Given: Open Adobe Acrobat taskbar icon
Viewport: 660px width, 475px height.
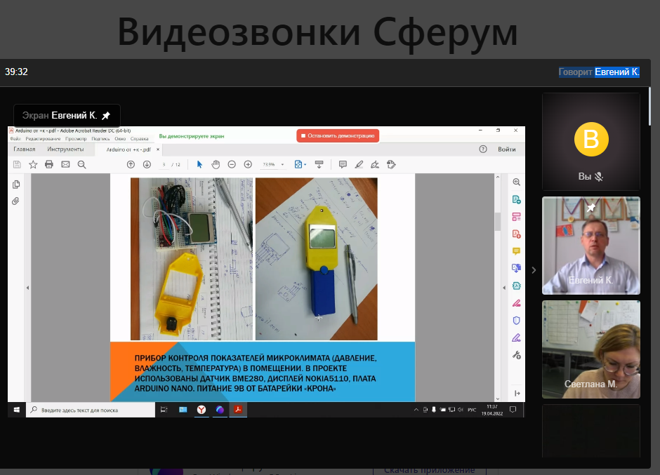Looking at the screenshot, I should pyautogui.click(x=238, y=410).
